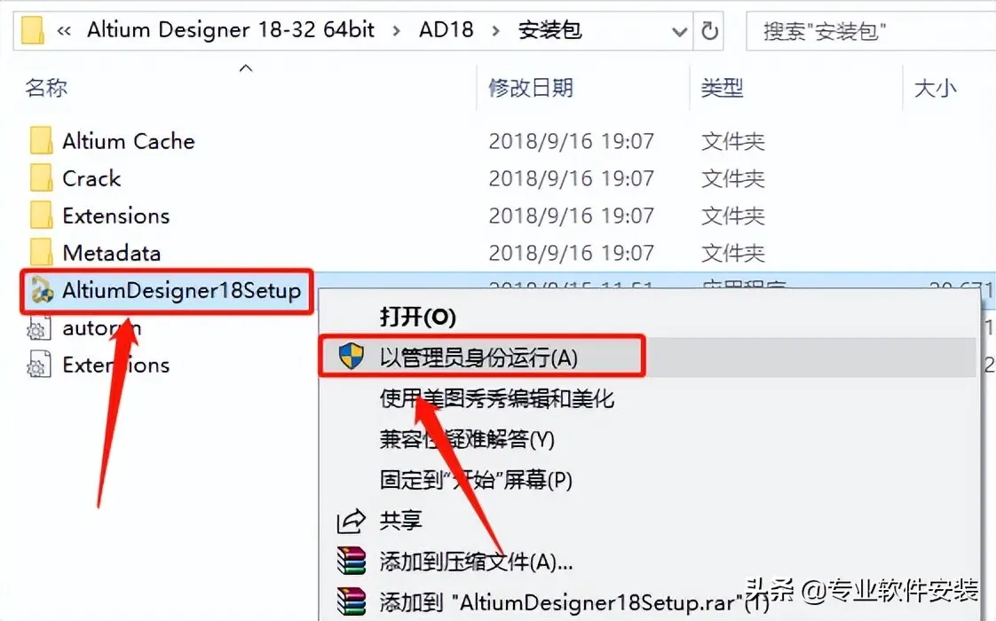Click the Crack folder icon
Image resolution: width=996 pixels, height=621 pixels.
pyautogui.click(x=42, y=177)
